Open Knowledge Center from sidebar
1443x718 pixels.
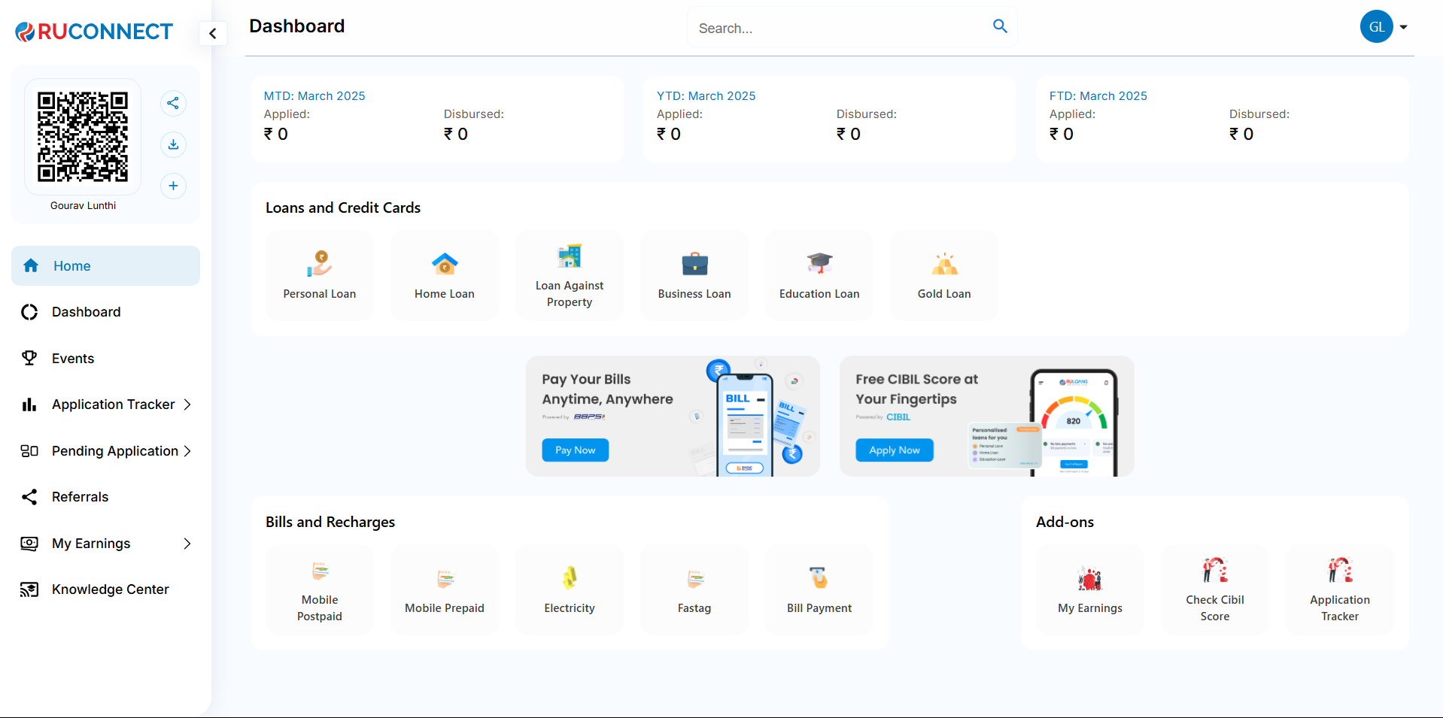[110, 589]
